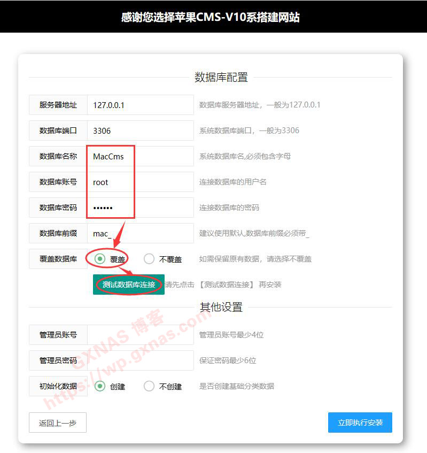Image resolution: width=427 pixels, height=453 pixels.
Task: Click into the 数据库密码 password field
Action: (x=140, y=208)
